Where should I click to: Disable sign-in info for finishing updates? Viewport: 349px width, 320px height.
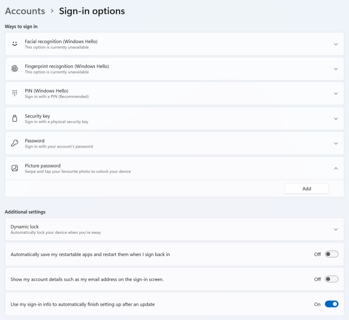click(x=331, y=304)
